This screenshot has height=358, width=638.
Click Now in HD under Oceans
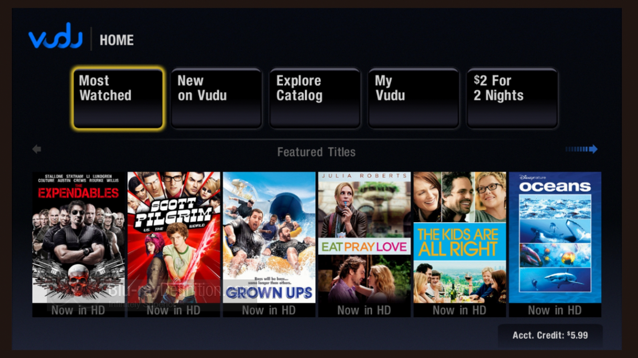click(555, 310)
